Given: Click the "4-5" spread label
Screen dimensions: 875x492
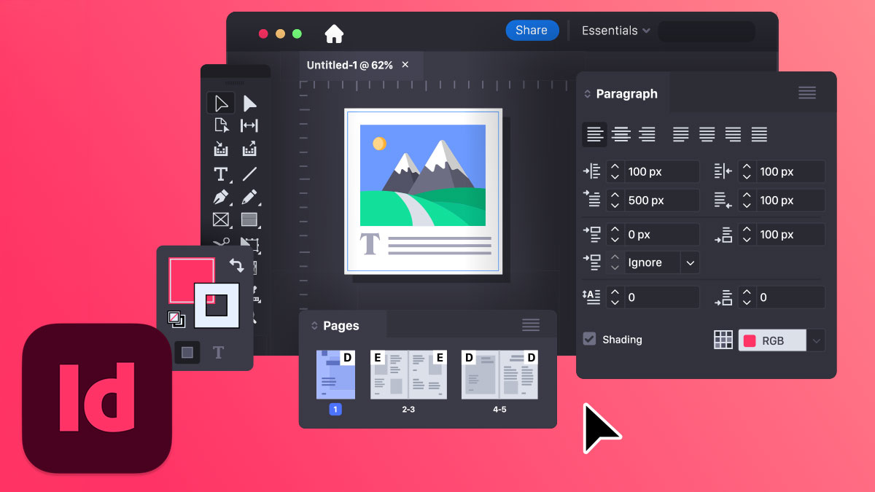Looking at the screenshot, I should (x=499, y=410).
